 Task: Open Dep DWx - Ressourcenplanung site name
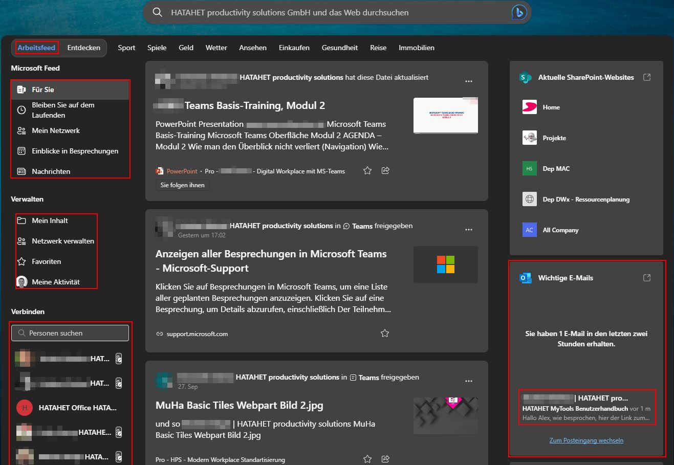(x=586, y=200)
